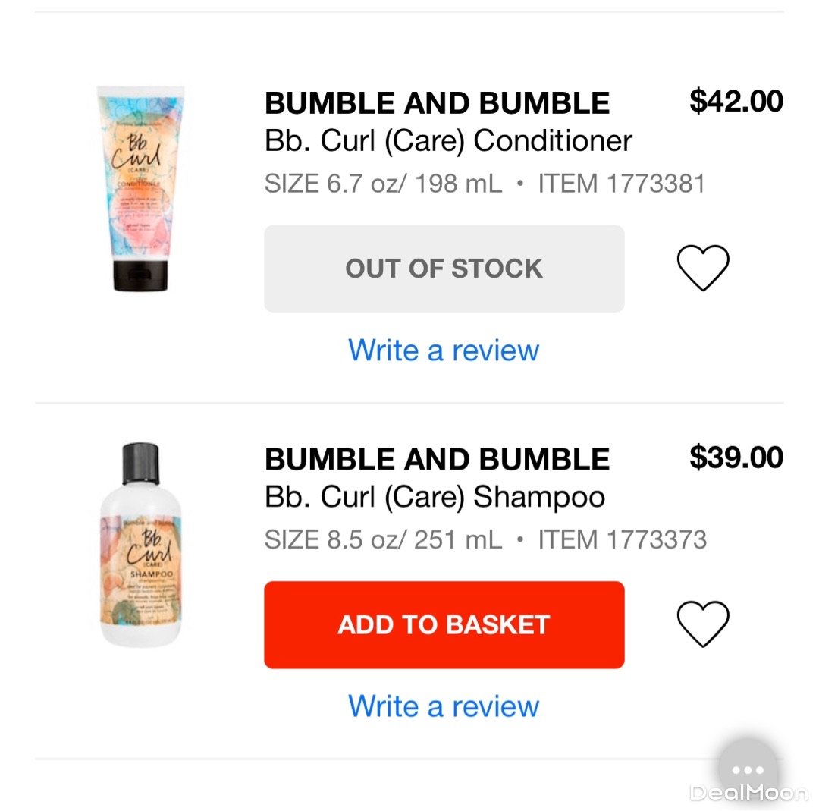The width and height of the screenshot is (819, 811).
Task: Click the size 8.5 oz/251 mL text
Action: coord(383,539)
